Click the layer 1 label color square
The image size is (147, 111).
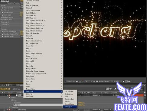pos(9,95)
